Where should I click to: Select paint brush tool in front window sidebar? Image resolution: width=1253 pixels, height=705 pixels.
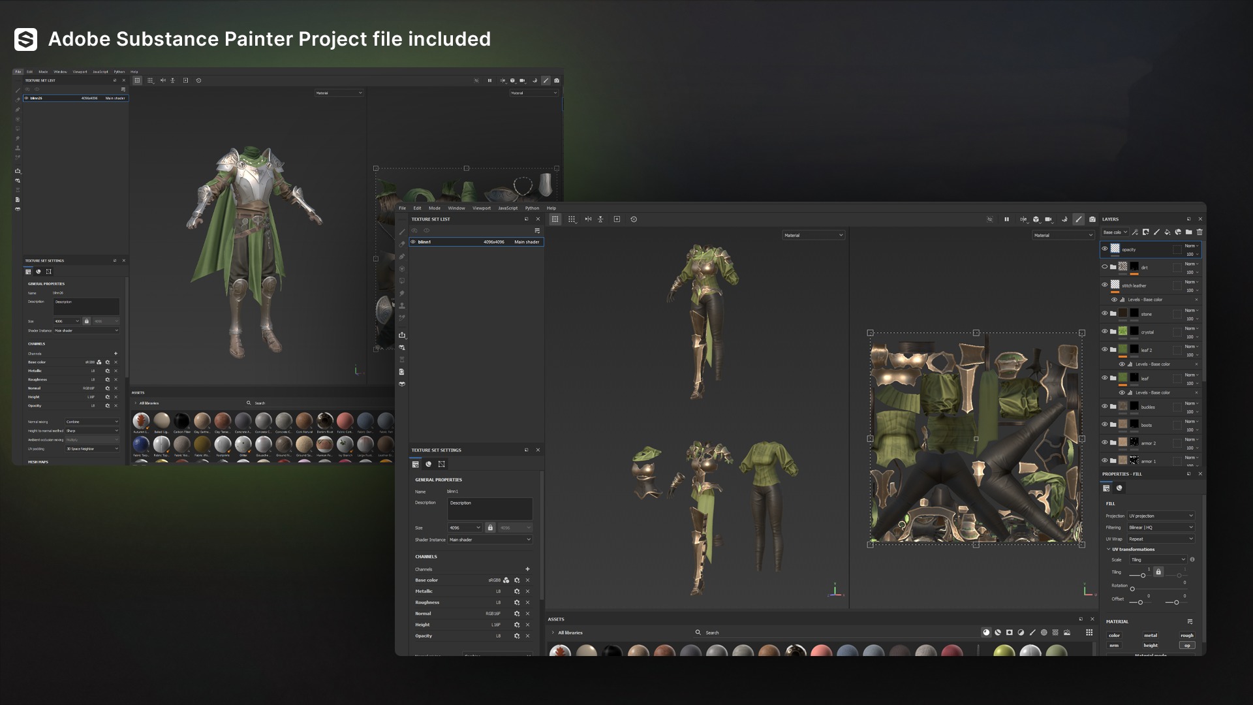[x=402, y=232]
